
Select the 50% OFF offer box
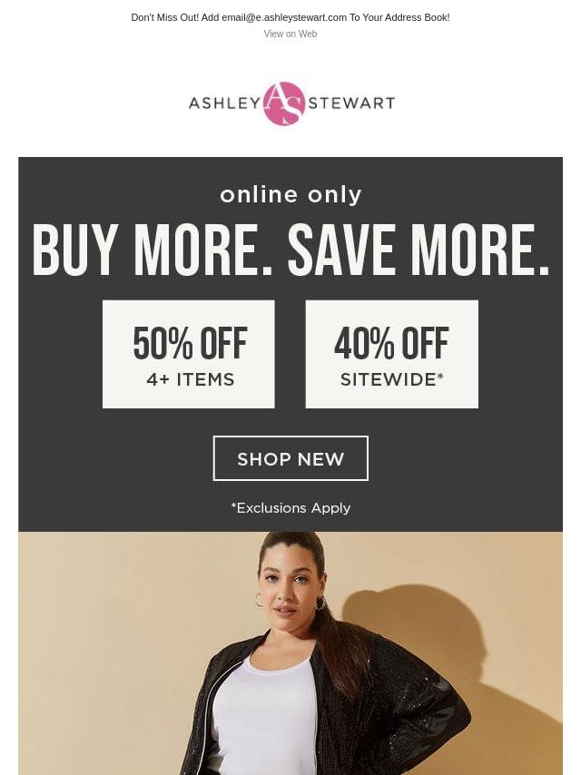tap(189, 354)
